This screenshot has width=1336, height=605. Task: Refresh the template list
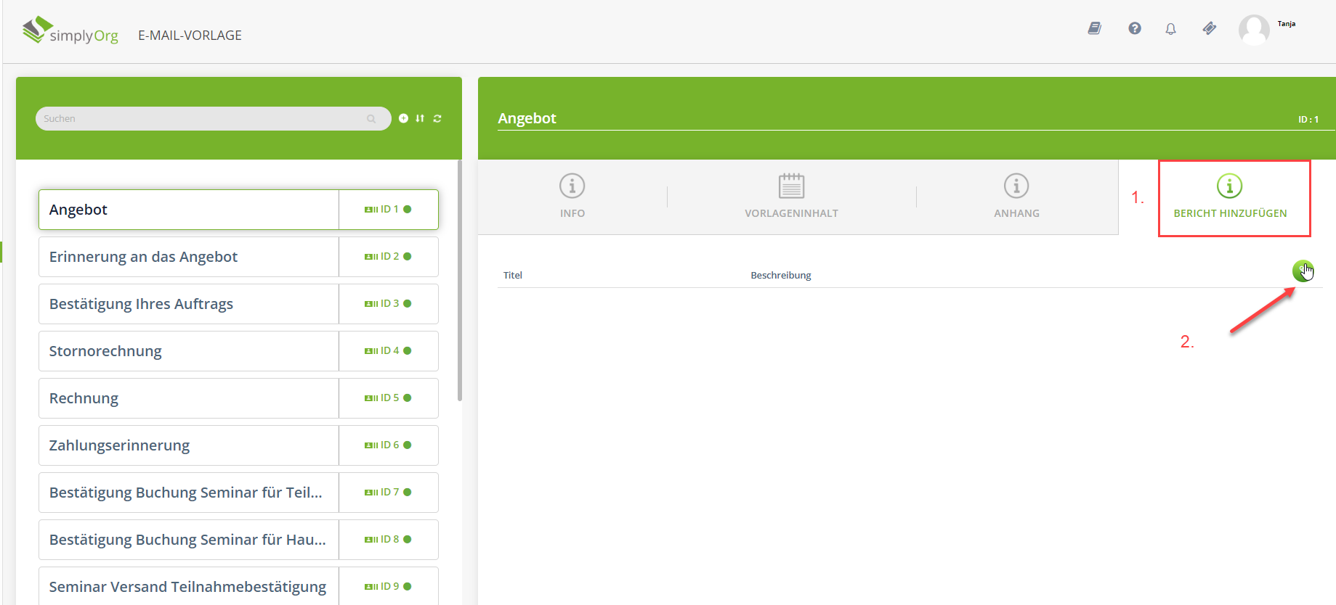pos(437,118)
